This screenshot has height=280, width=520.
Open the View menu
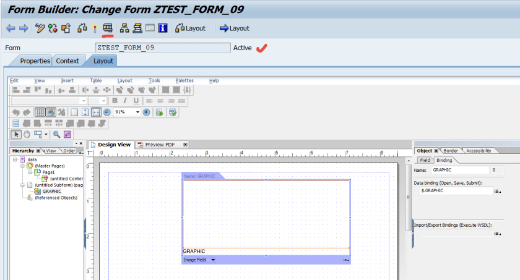pyautogui.click(x=40, y=80)
